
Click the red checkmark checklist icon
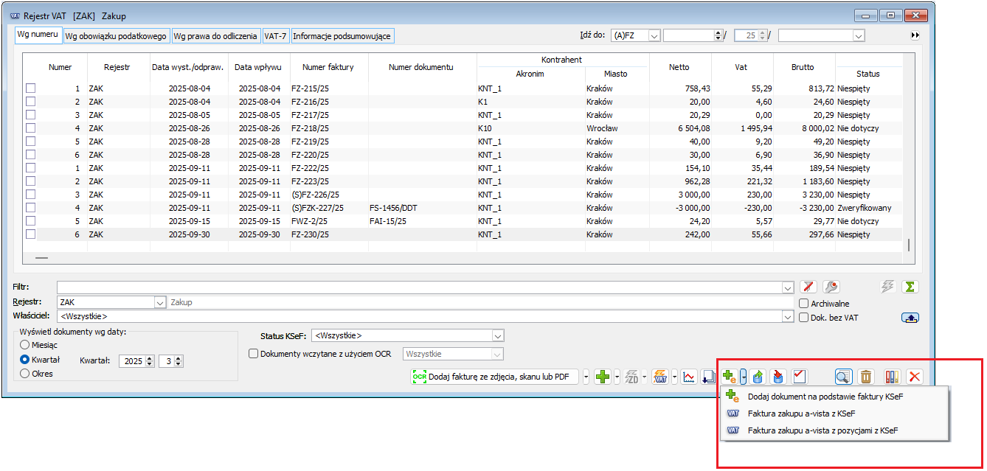pos(799,377)
